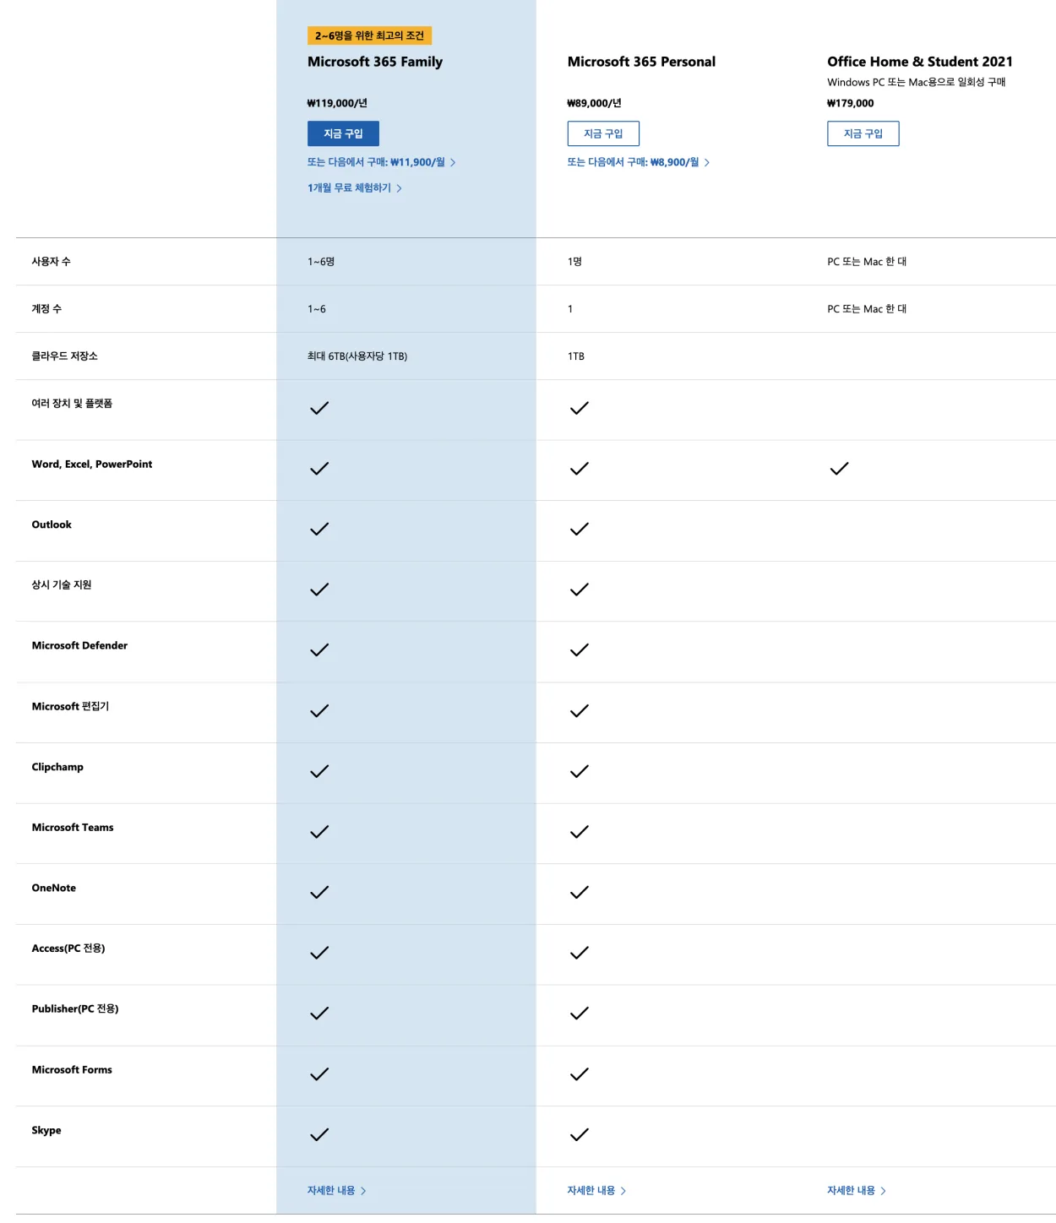Image resolution: width=1056 pixels, height=1223 pixels.
Task: Click the Access(PC 전용) row label
Action: 68,949
